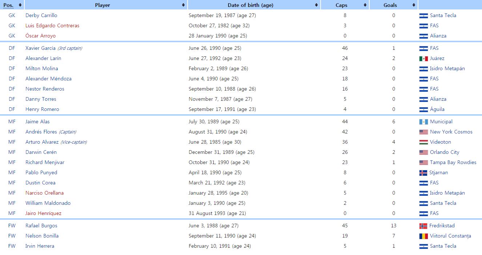Click the GK position link for Derby Carrillo
The height and width of the screenshot is (255, 482).
coord(12,15)
